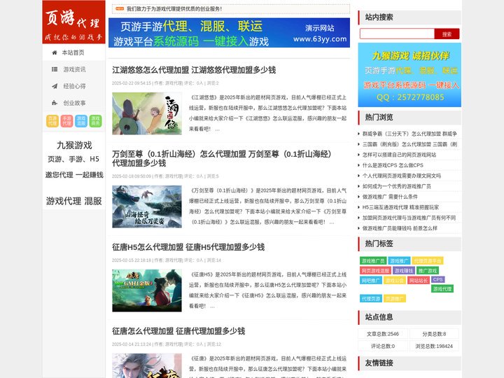Select the green 游戏推广员 tag

pyautogui.click(x=373, y=260)
